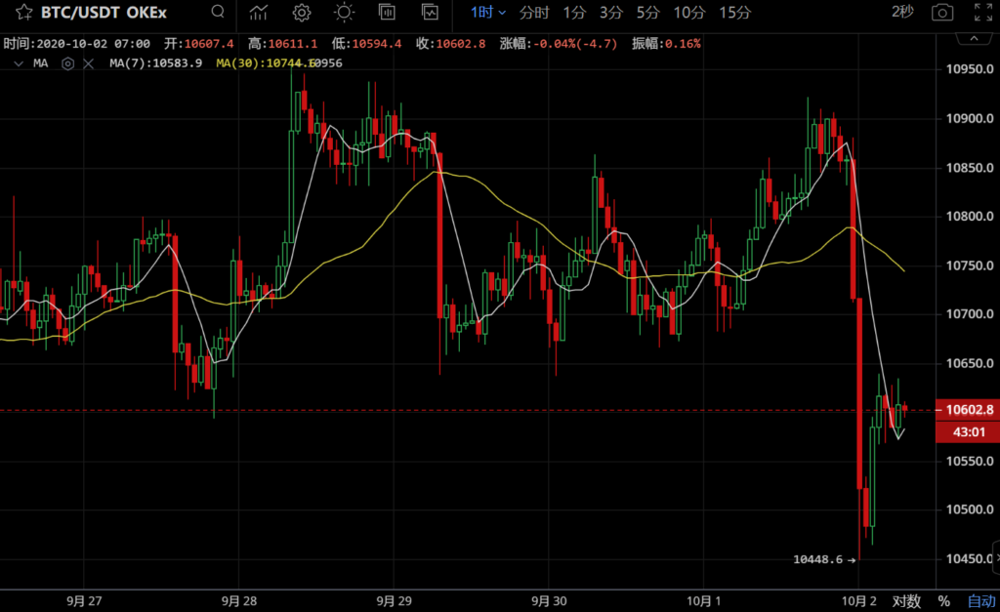Click the 9月 27 date axis label

[84, 601]
